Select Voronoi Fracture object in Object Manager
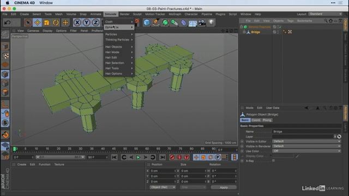 (260, 27)
